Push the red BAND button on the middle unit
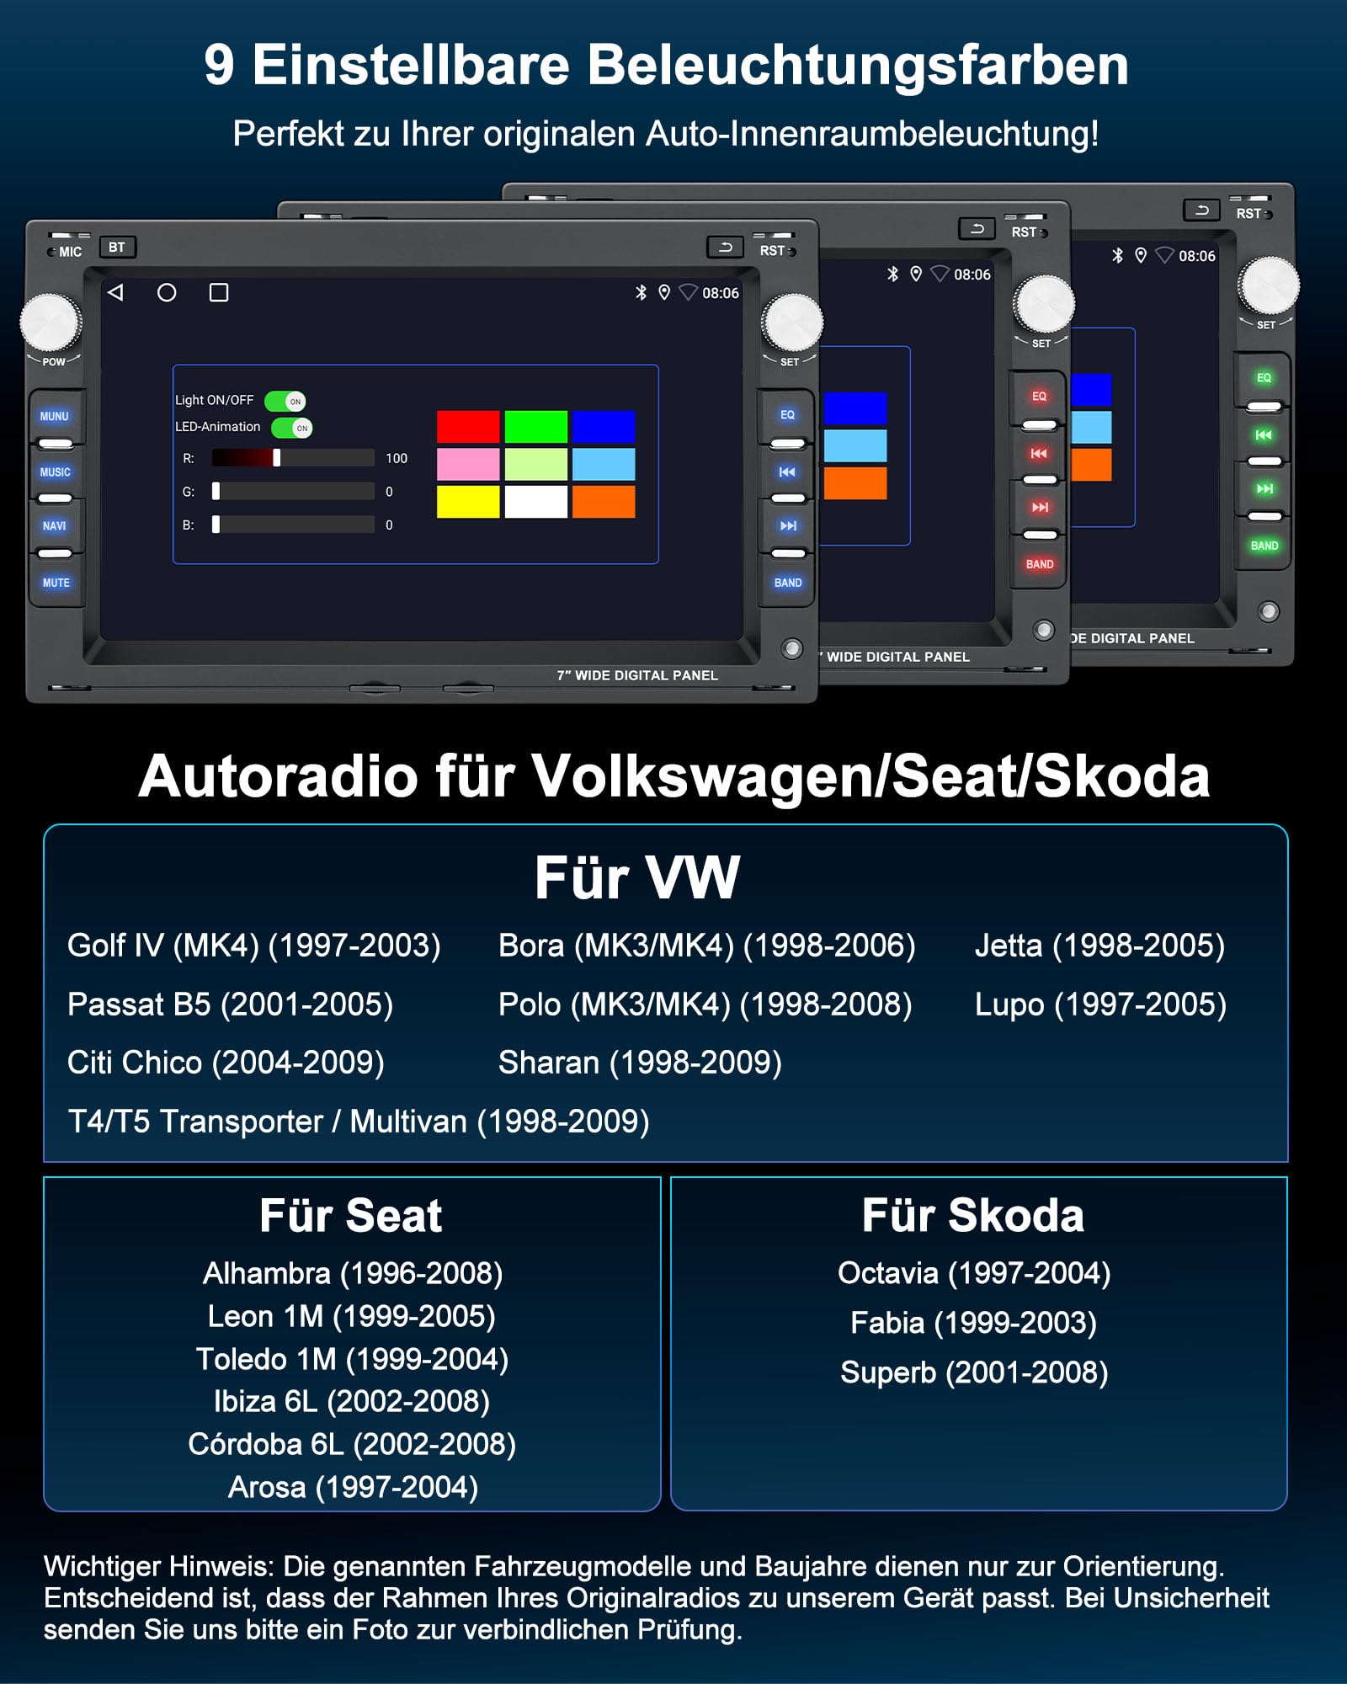This screenshot has height=1684, width=1347. pyautogui.click(x=1040, y=564)
